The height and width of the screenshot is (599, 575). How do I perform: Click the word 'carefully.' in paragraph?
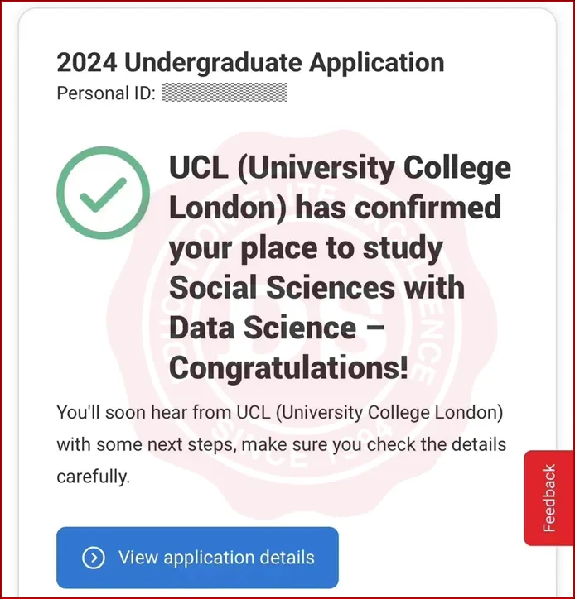(93, 477)
